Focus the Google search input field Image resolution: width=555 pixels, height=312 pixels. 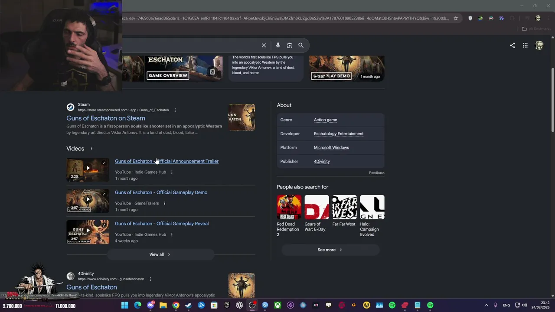[191, 45]
